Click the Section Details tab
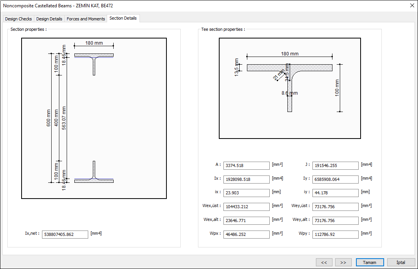 (123, 18)
